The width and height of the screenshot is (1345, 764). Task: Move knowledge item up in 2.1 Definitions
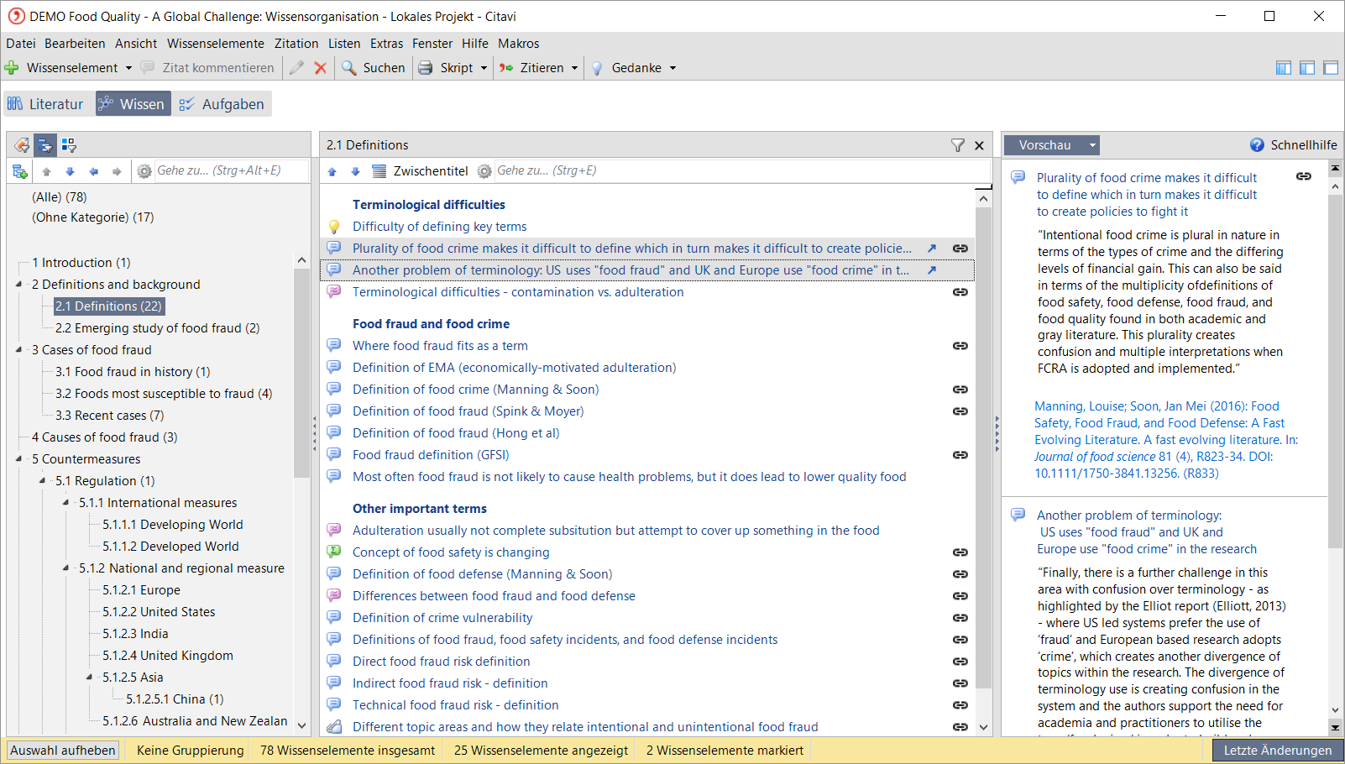[332, 171]
